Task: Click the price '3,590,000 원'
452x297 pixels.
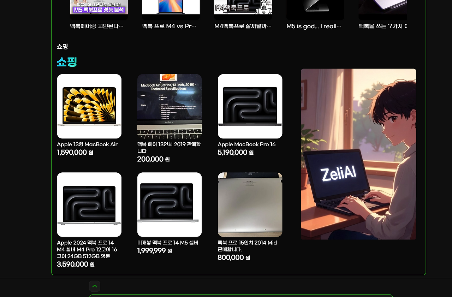Action: tap(76, 265)
